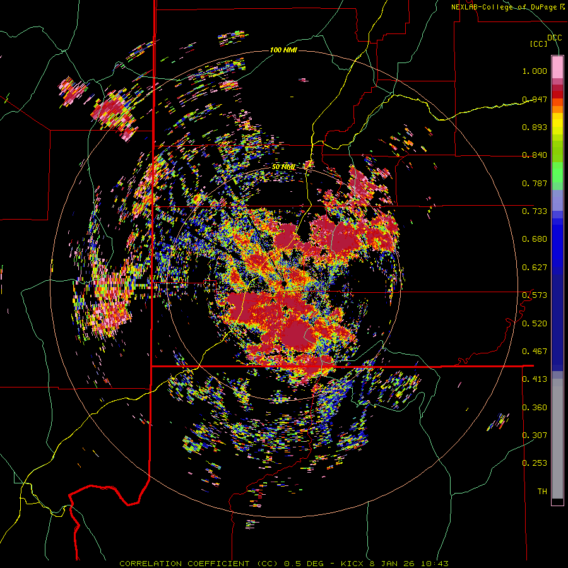Viewport: 568px width, 568px height.
Task: Click the [CC] units label
Action: coord(539,44)
